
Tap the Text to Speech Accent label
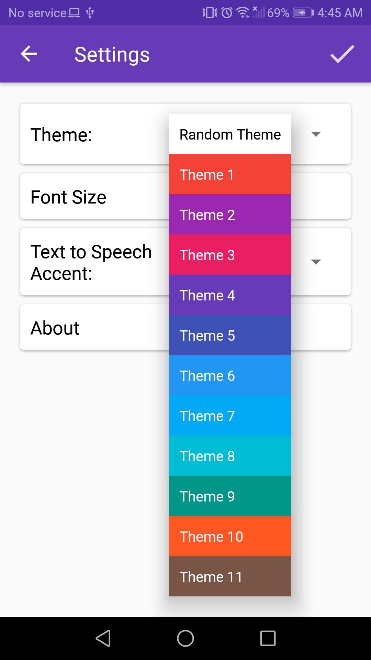pos(91,262)
